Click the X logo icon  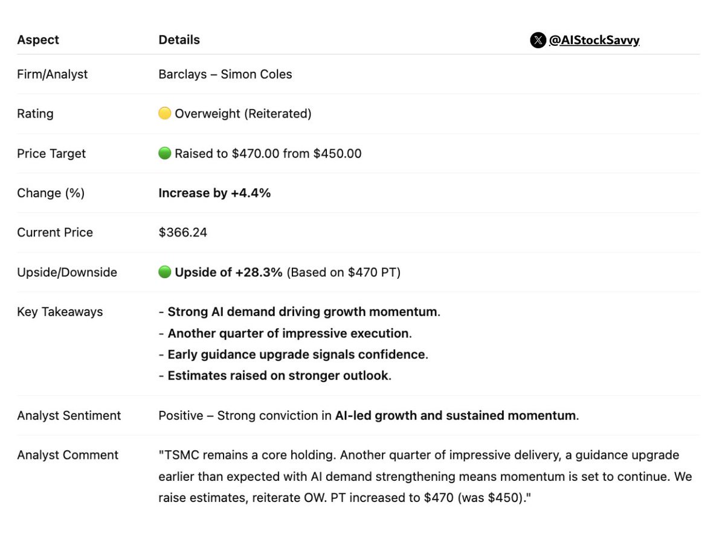pos(538,40)
